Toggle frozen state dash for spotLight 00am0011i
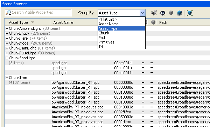210x127 pixels. [x=152, y=73]
